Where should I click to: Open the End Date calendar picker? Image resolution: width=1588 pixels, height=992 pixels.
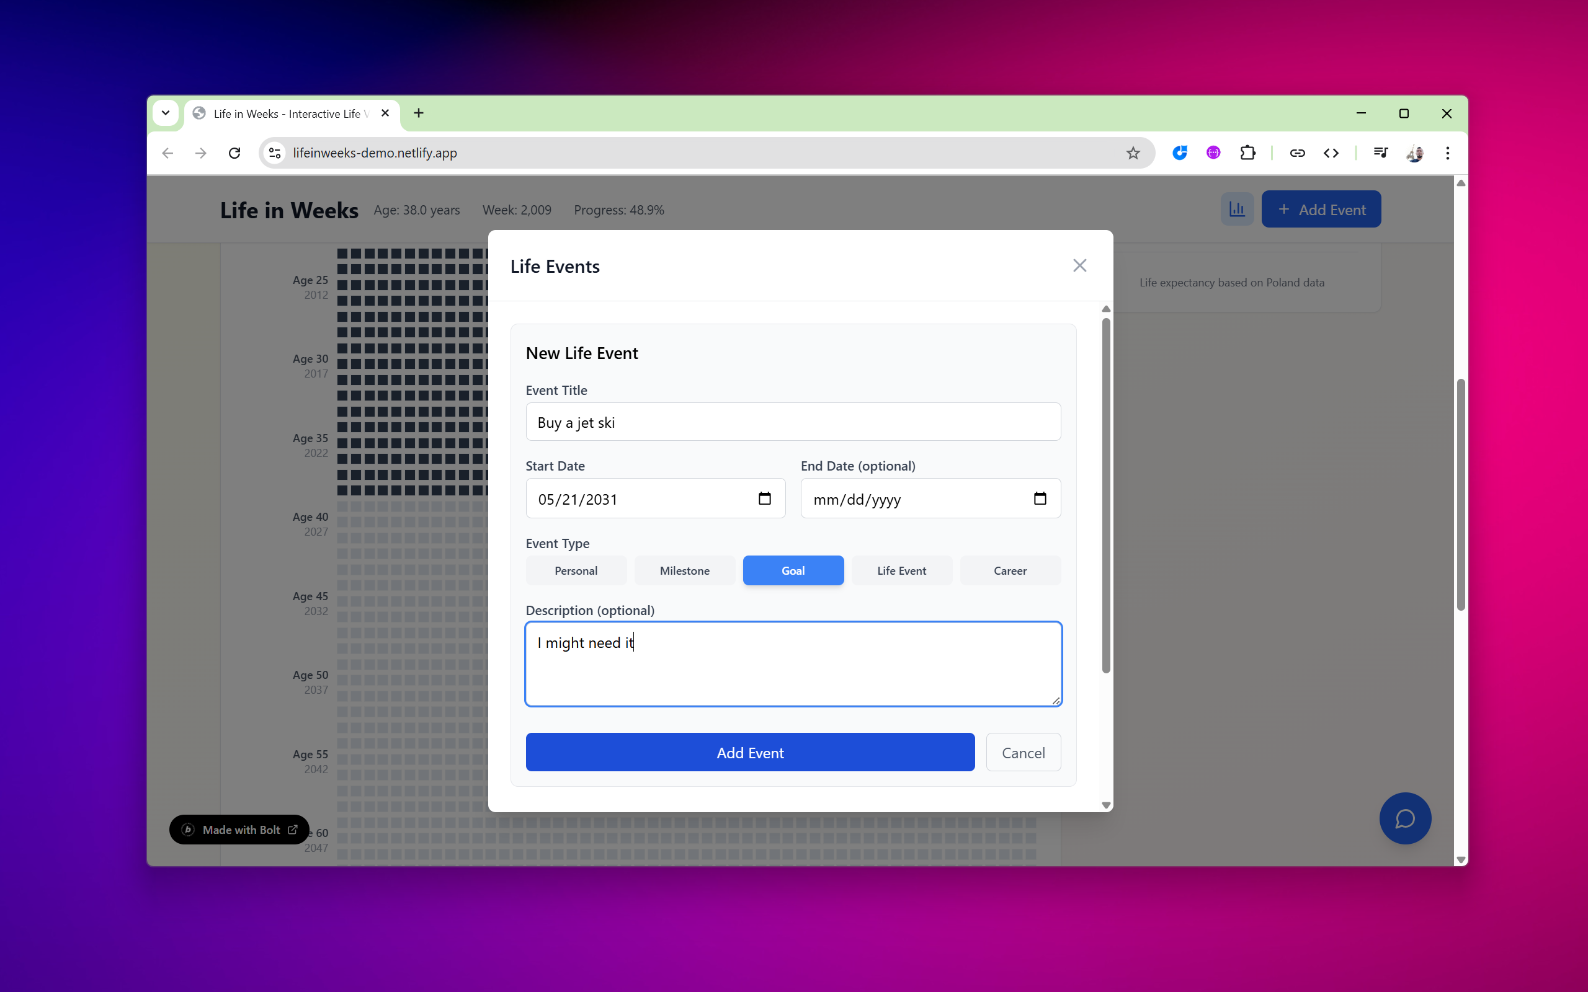pyautogui.click(x=1040, y=498)
